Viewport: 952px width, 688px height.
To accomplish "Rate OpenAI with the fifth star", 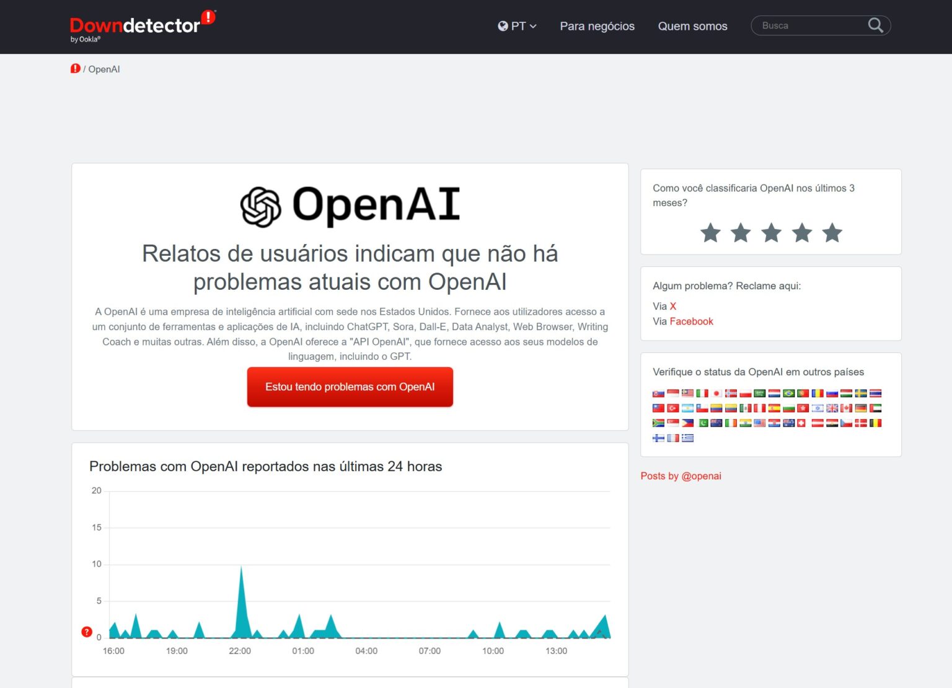I will [x=832, y=233].
